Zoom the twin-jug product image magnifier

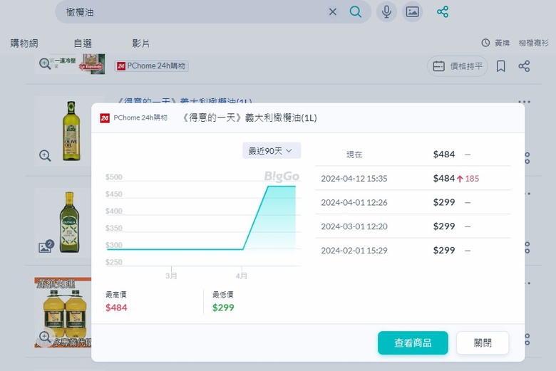coord(45,337)
